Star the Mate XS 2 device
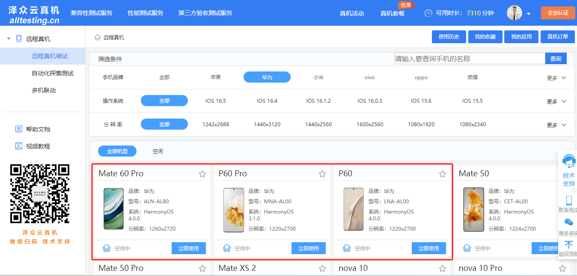Viewport: 577px width, 276px height. [322, 268]
